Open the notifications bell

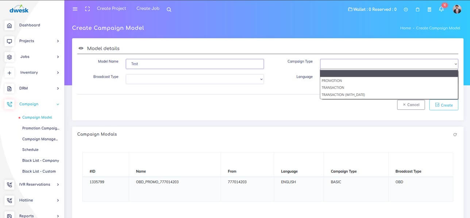coord(441,9)
